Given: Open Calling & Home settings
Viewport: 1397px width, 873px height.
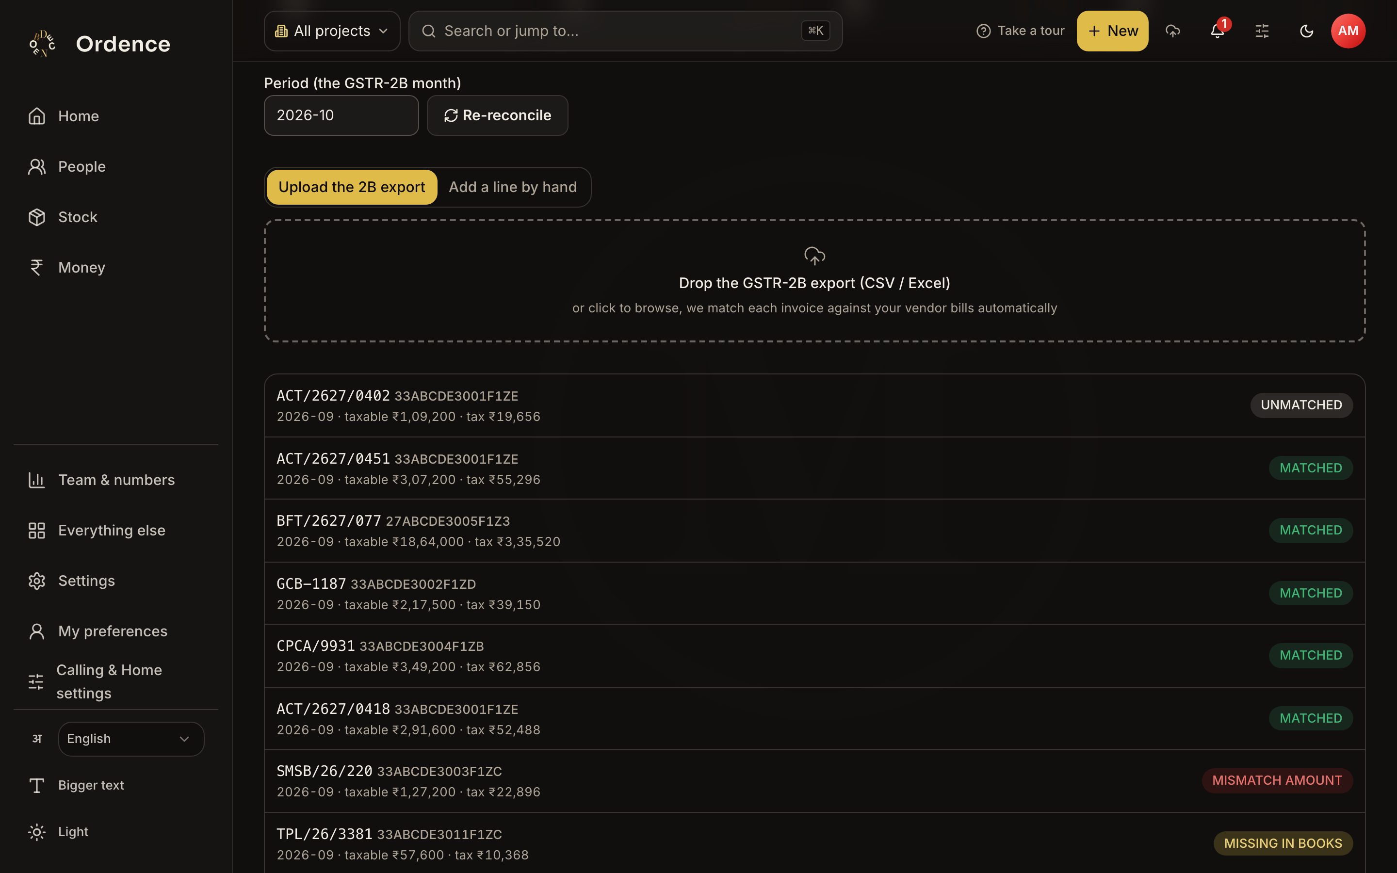Looking at the screenshot, I should pos(115,681).
